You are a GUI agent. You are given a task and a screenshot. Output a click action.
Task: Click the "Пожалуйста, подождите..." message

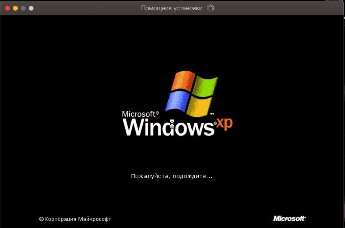click(x=172, y=176)
